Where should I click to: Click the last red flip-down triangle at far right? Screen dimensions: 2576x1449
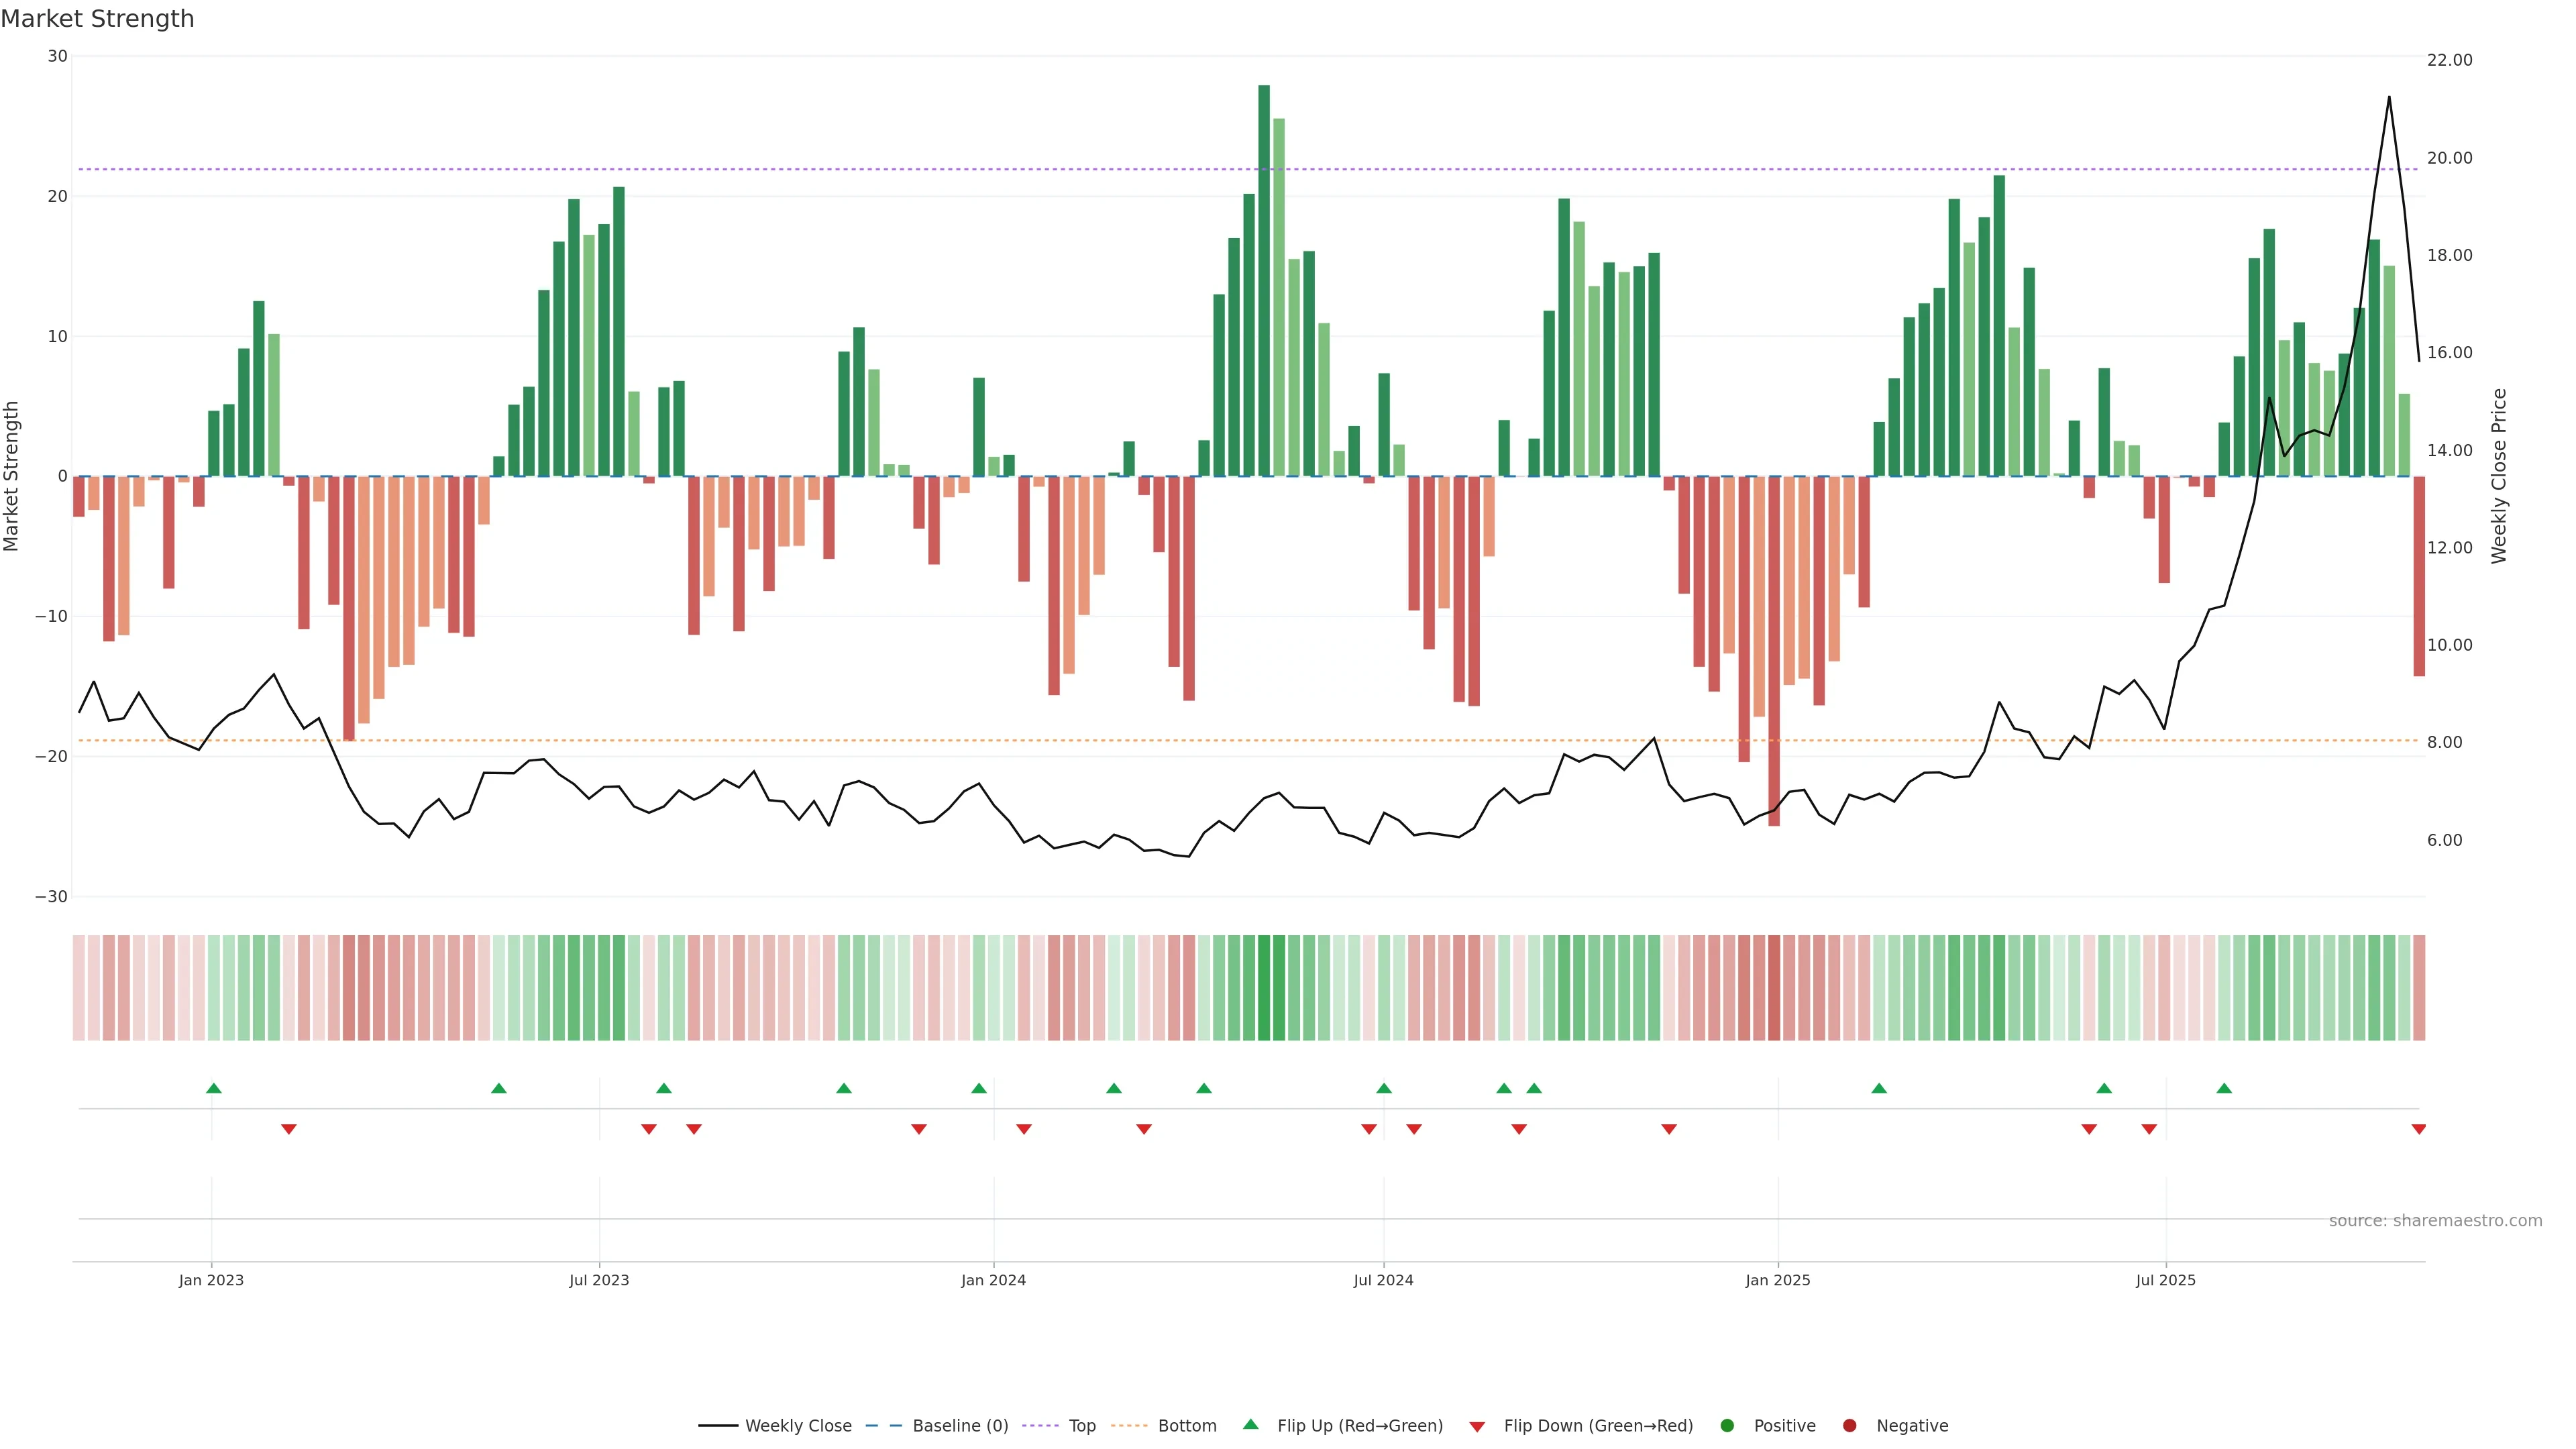2418,1129
